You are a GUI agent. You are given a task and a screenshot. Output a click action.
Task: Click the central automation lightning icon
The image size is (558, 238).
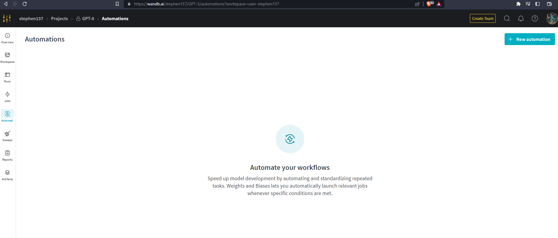coord(290,139)
